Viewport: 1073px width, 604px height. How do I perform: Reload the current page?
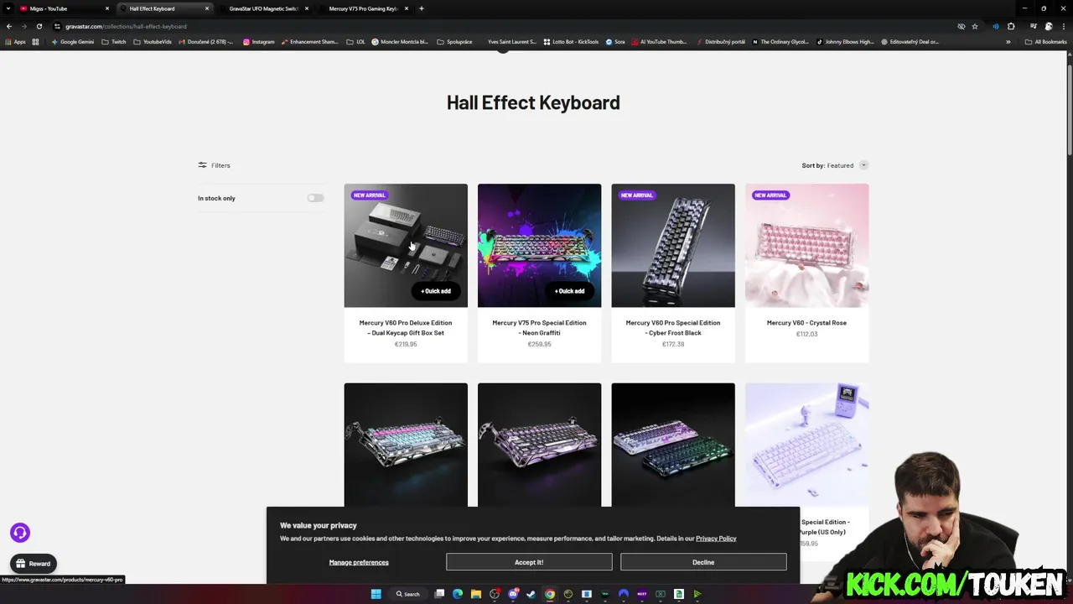[x=39, y=26]
